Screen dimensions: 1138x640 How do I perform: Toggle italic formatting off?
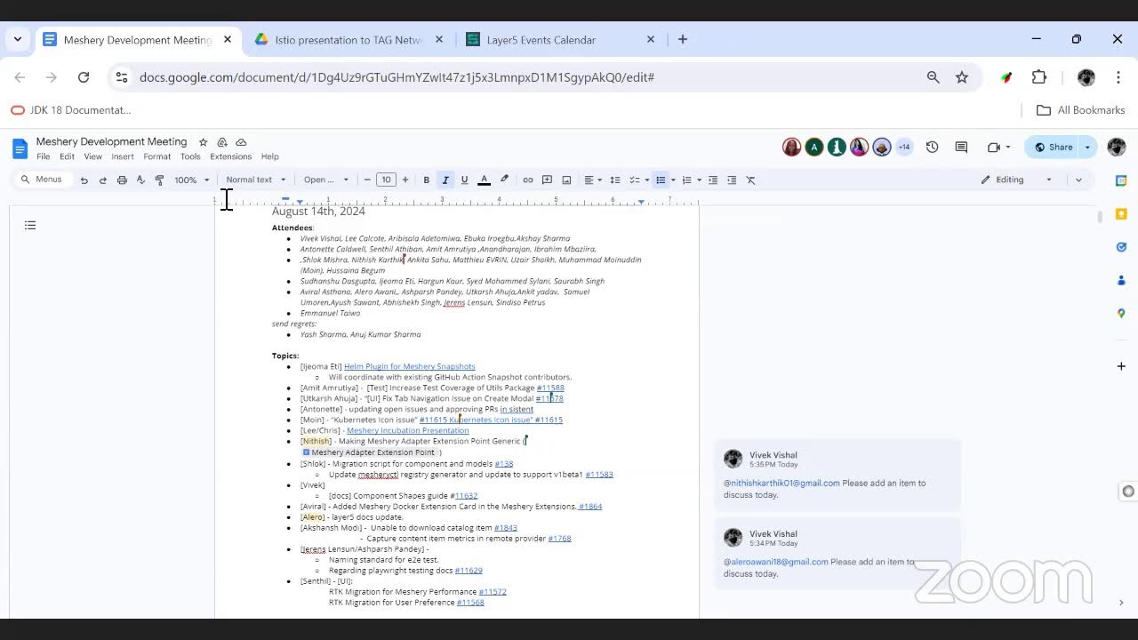[x=445, y=180]
